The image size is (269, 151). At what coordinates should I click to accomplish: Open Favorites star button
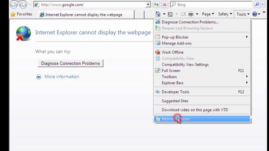click(x=21, y=14)
